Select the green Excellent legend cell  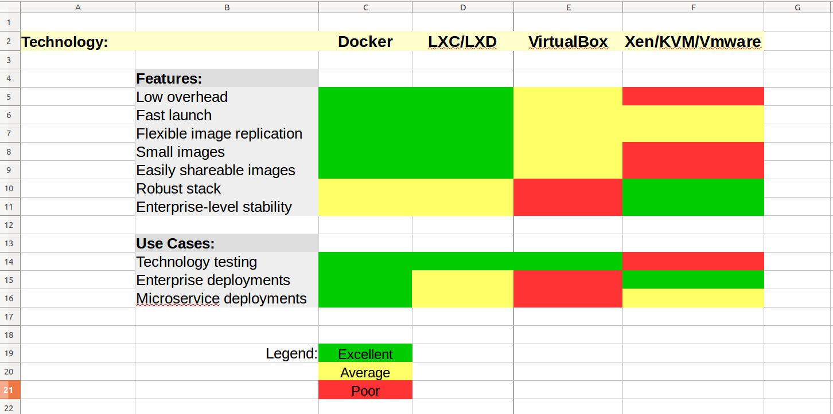[365, 354]
